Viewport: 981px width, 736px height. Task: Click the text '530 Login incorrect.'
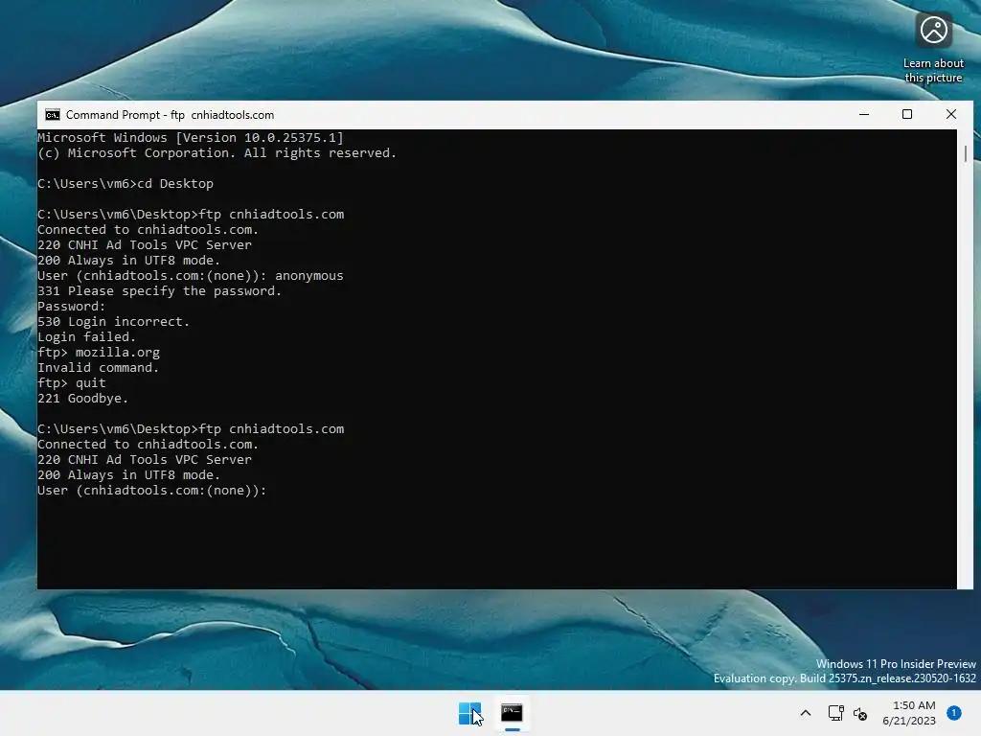tap(113, 322)
